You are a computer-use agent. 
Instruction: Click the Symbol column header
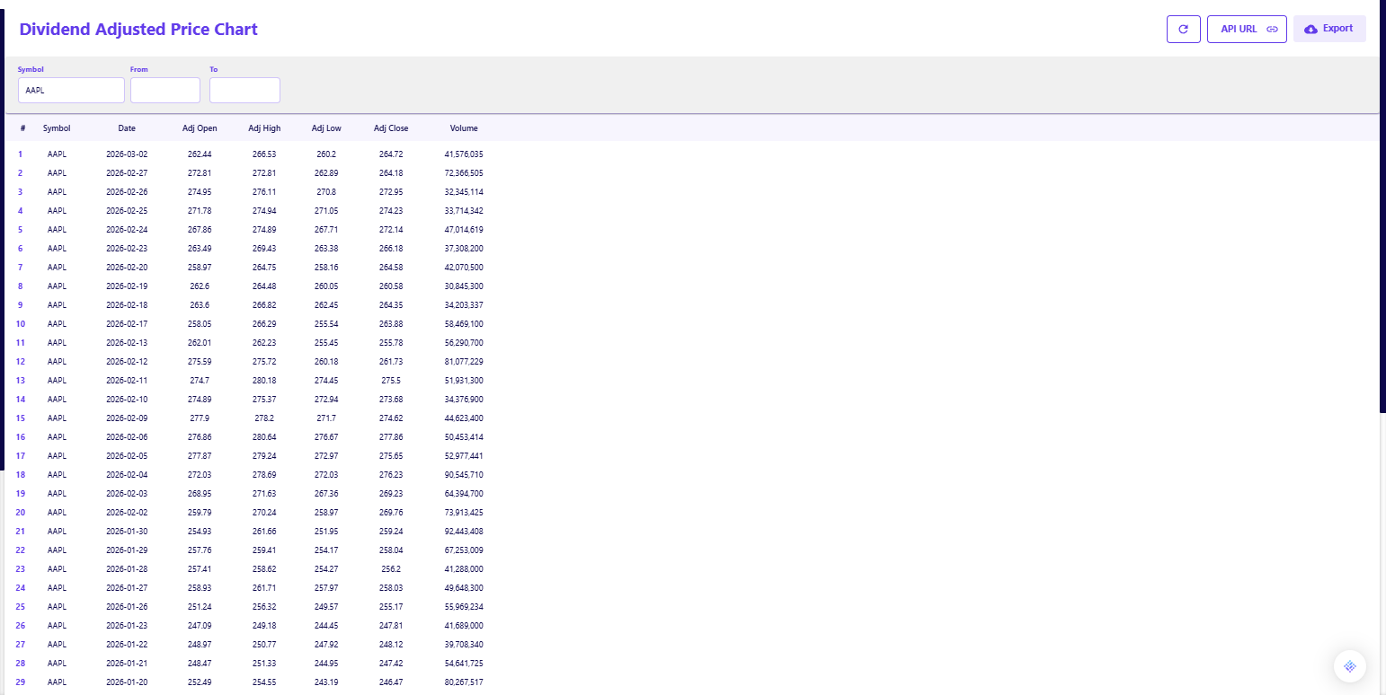pyautogui.click(x=57, y=128)
